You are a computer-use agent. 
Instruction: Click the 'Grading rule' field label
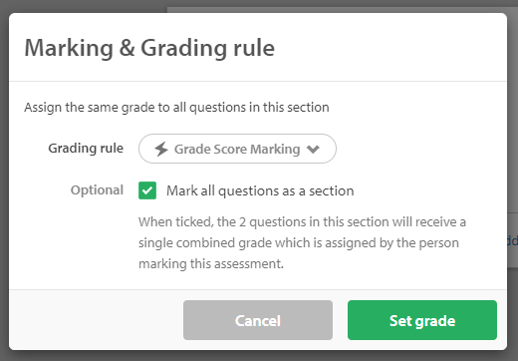click(x=86, y=149)
